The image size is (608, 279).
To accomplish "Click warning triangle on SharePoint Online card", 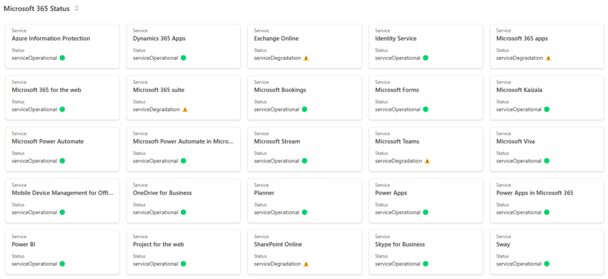I will (306, 264).
